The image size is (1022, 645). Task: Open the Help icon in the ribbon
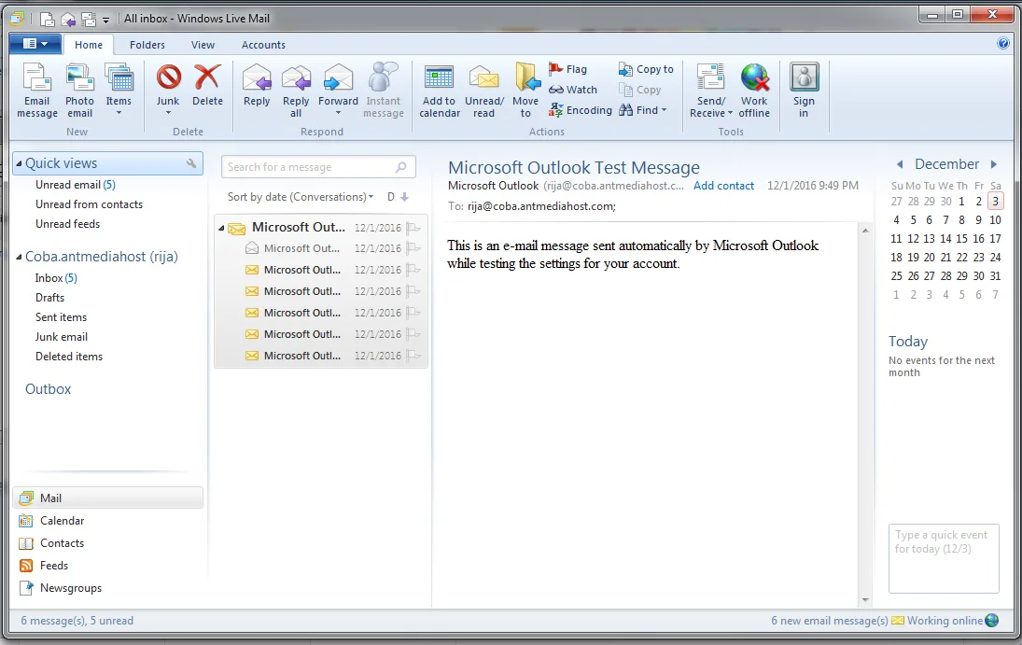(1003, 44)
